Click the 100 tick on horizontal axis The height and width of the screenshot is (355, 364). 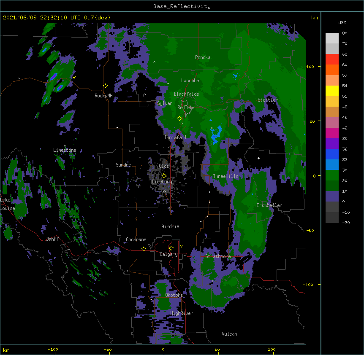click(272, 349)
